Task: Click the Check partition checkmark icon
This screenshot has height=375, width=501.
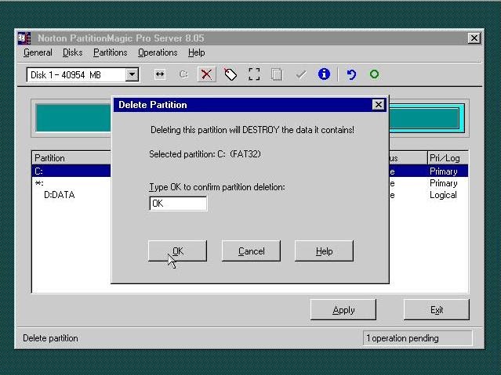Action: pos(300,74)
